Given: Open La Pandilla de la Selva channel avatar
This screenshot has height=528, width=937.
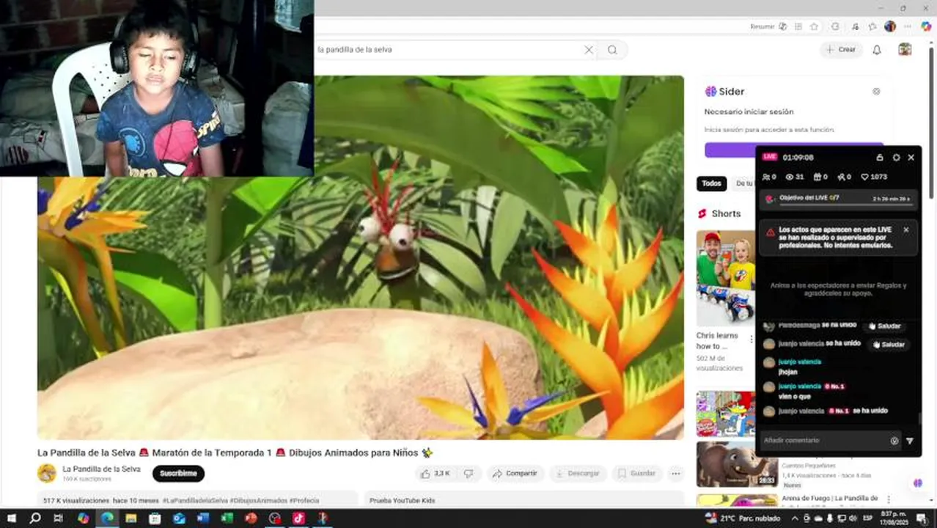Looking at the screenshot, I should pos(47,474).
